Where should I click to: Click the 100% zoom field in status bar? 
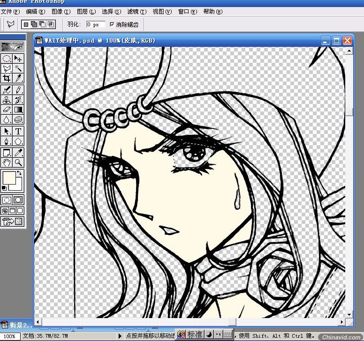tap(9, 336)
